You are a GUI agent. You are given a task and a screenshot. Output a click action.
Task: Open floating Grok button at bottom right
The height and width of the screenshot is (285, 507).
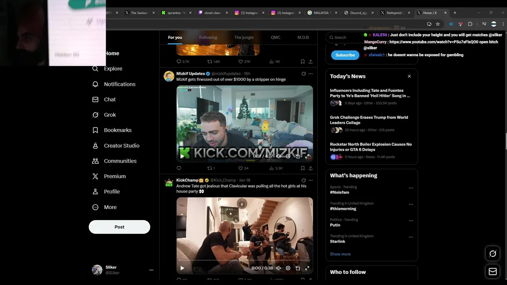pyautogui.click(x=493, y=254)
